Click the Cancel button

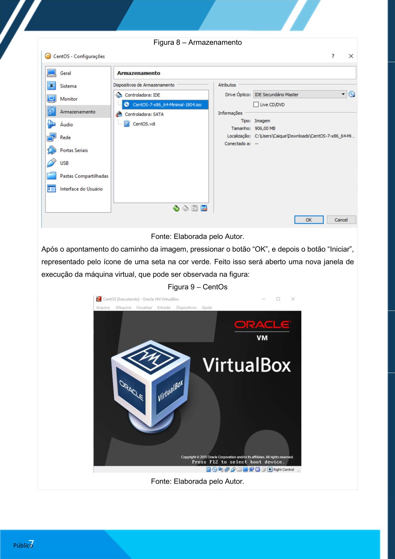point(341,220)
